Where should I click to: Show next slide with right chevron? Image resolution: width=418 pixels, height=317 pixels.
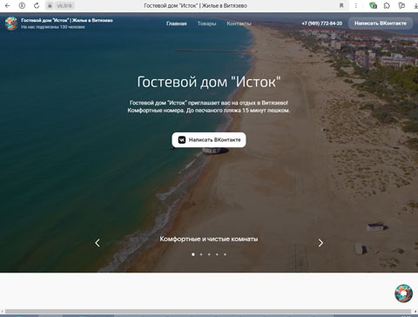point(320,243)
